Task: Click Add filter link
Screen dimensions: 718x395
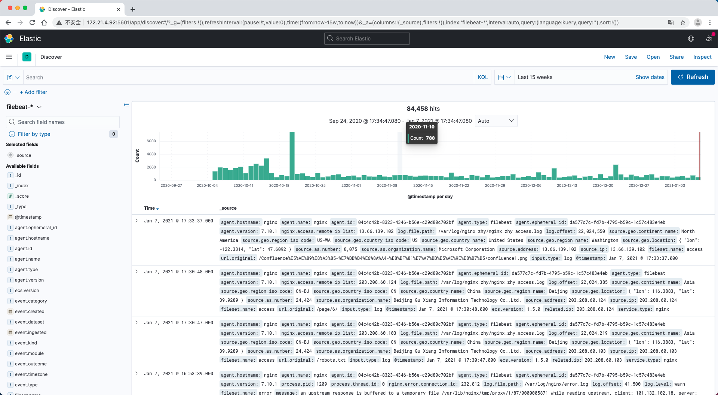Action: [34, 92]
